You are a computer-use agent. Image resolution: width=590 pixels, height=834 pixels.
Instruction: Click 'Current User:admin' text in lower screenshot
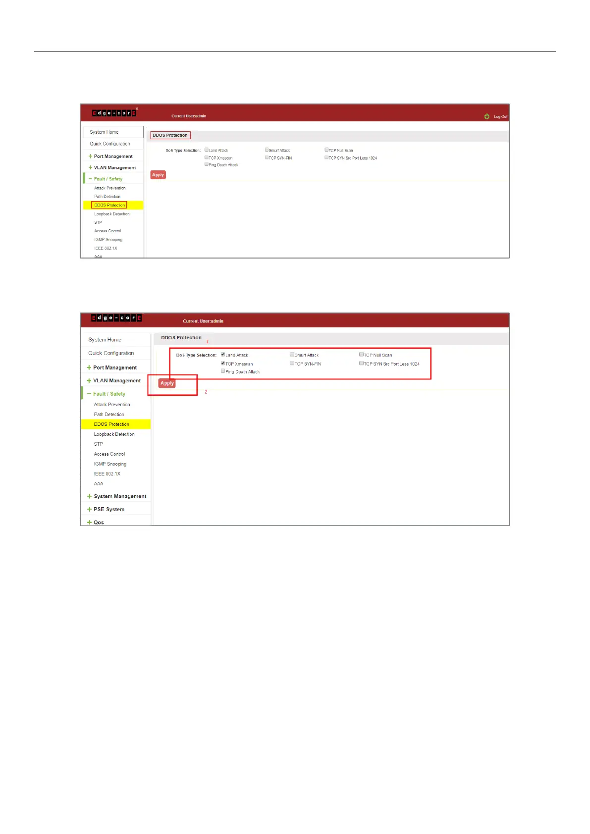point(203,321)
